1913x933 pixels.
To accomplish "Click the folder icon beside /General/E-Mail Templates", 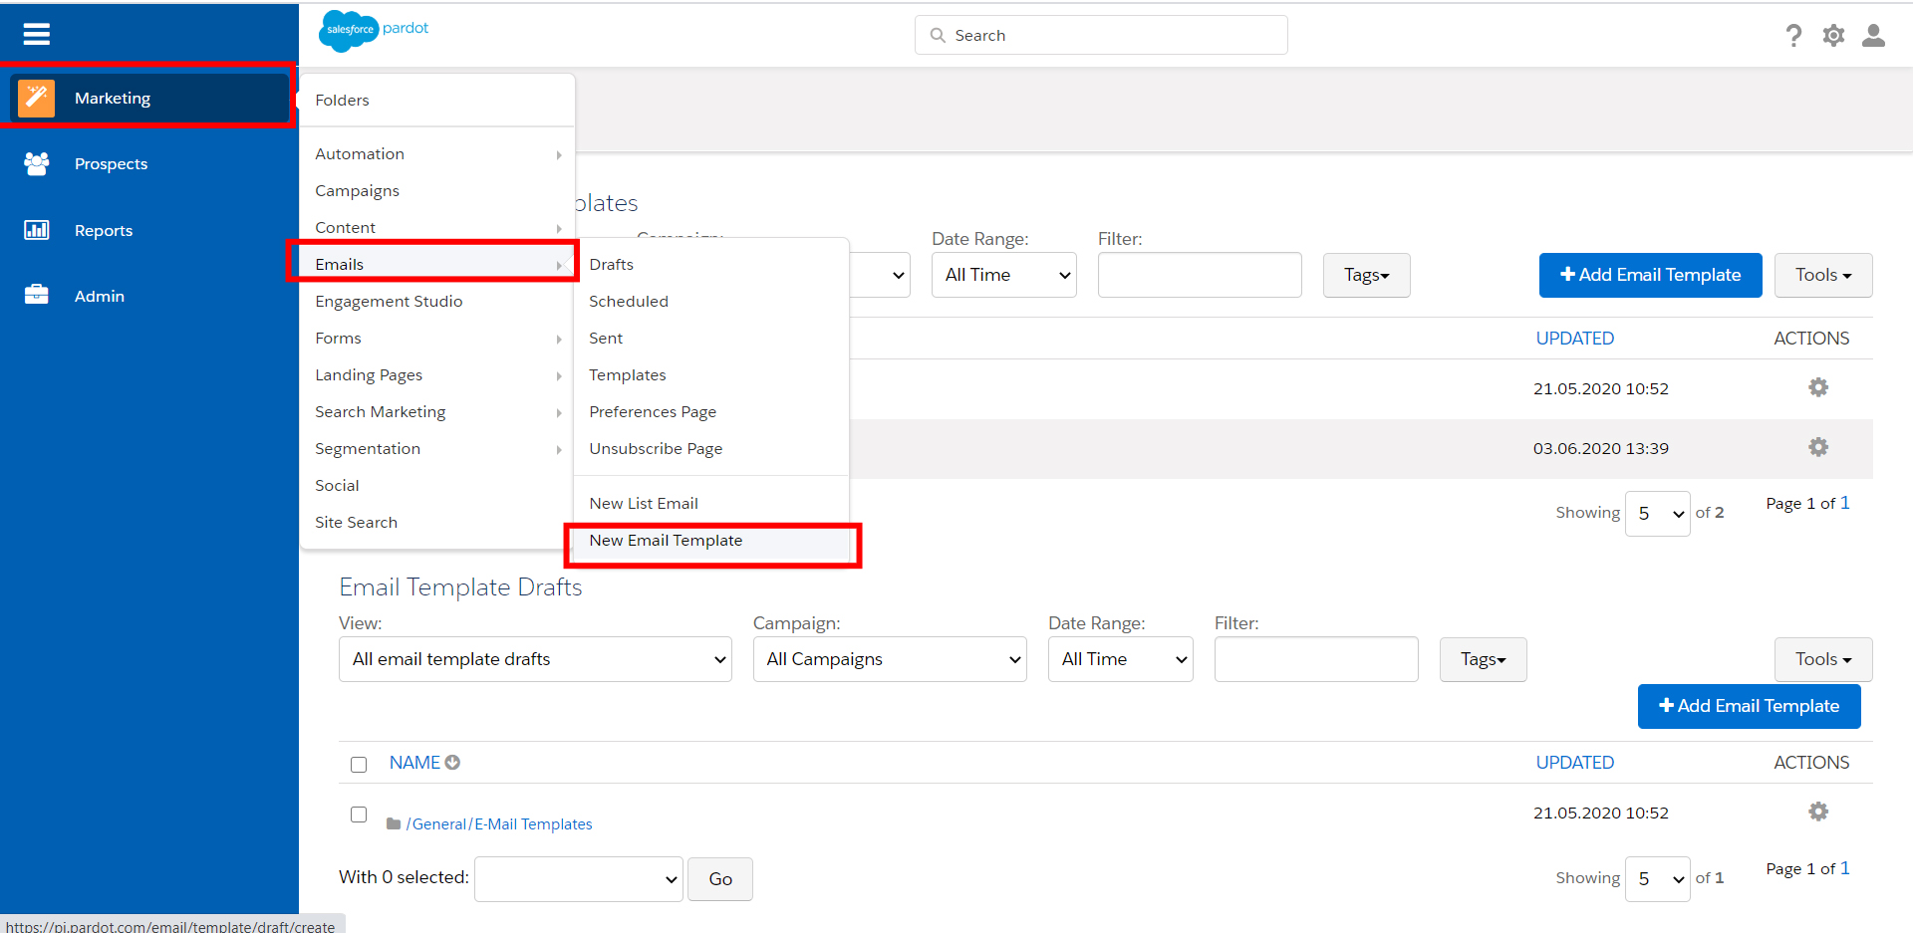I will point(394,823).
